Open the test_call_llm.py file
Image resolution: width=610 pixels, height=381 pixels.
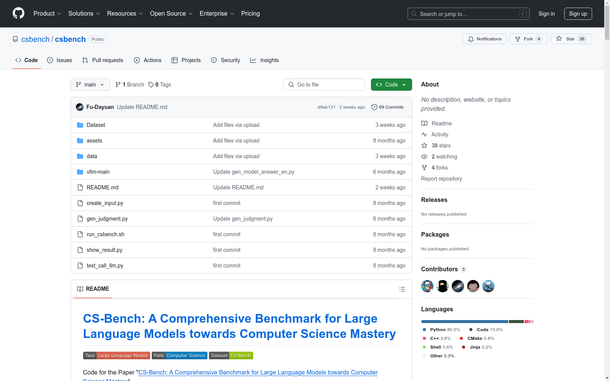coord(105,266)
